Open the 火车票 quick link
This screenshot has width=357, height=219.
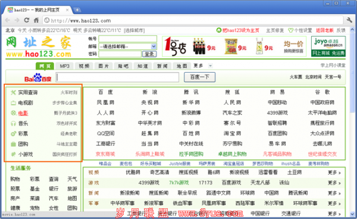tap(296, 77)
